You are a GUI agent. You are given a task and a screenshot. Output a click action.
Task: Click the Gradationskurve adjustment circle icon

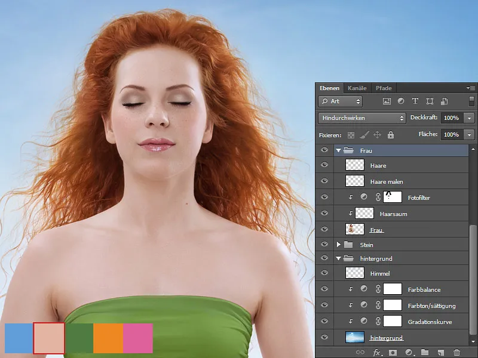click(x=364, y=321)
